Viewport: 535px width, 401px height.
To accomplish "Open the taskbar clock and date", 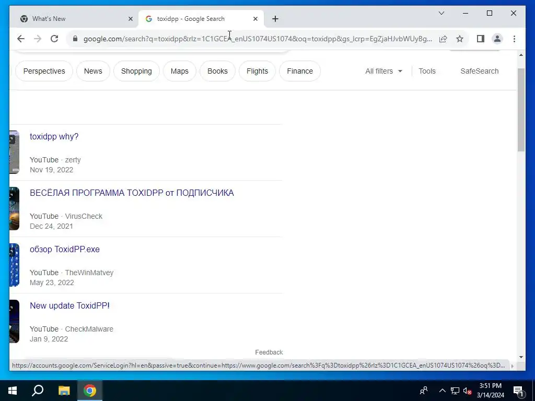I will (x=491, y=391).
